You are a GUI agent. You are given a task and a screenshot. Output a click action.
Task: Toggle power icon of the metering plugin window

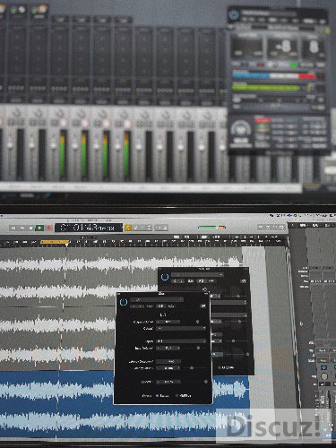coord(235,14)
